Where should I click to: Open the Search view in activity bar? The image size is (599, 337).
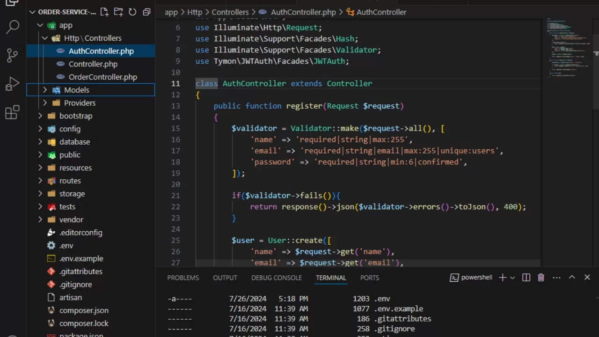[x=13, y=27]
